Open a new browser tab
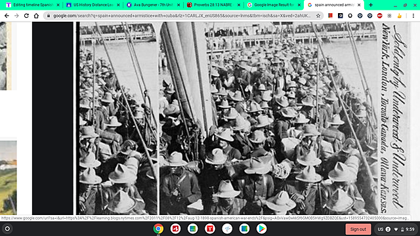The image size is (420, 236). pos(371,5)
